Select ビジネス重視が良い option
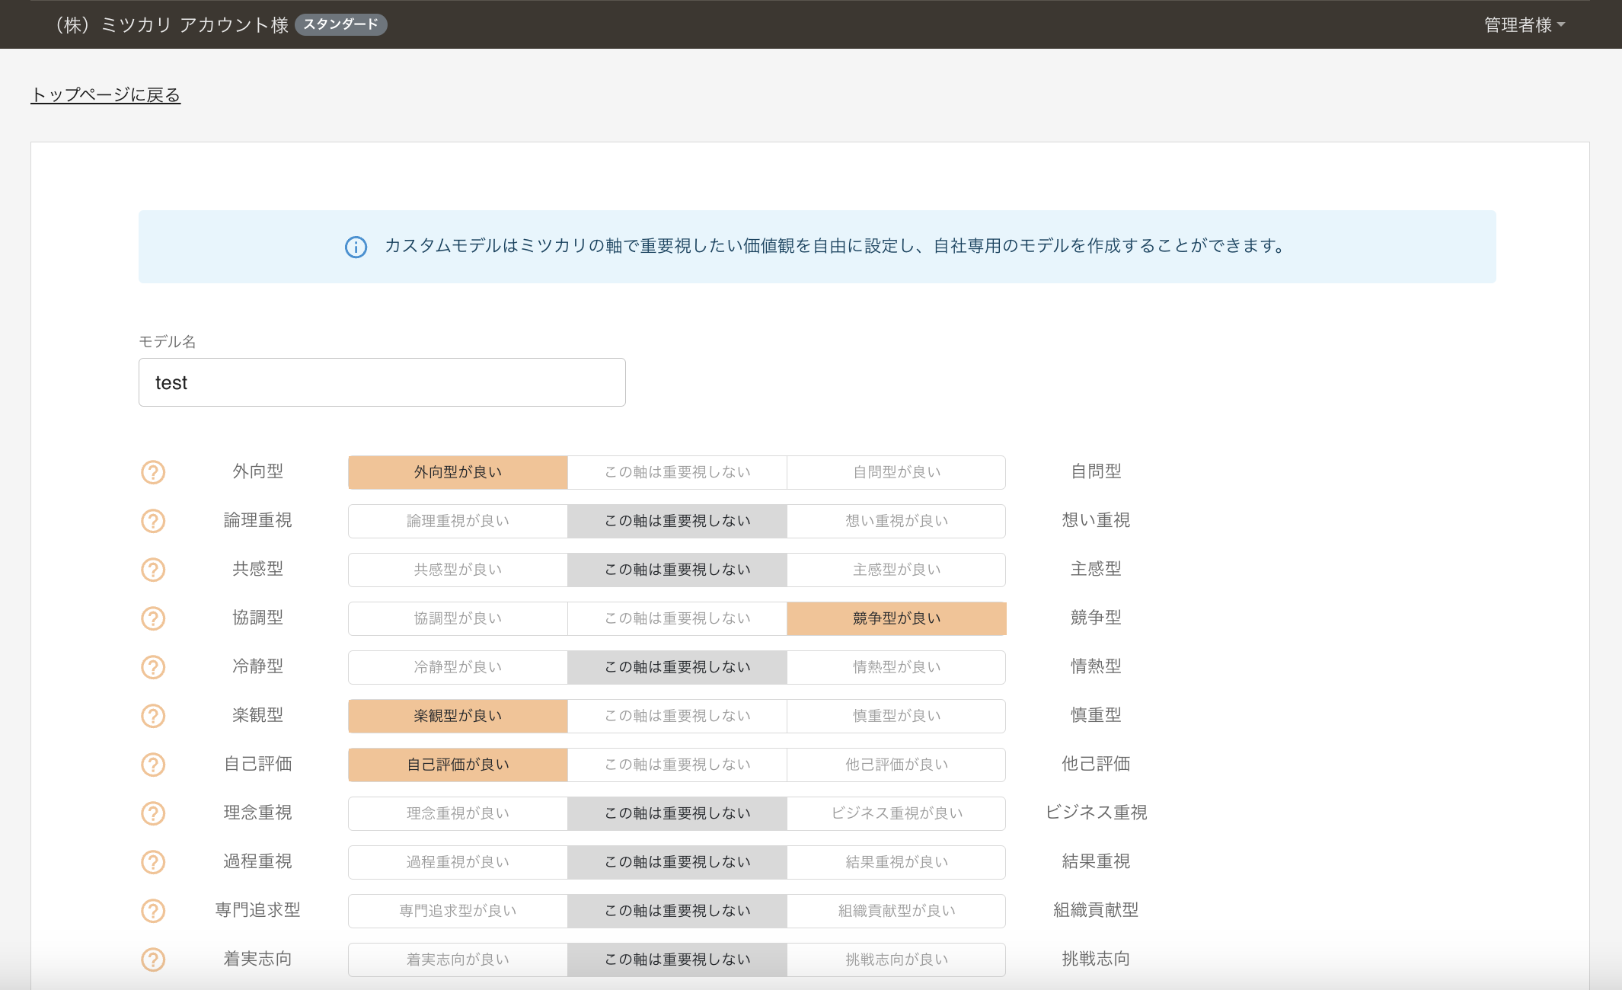 [x=896, y=813]
